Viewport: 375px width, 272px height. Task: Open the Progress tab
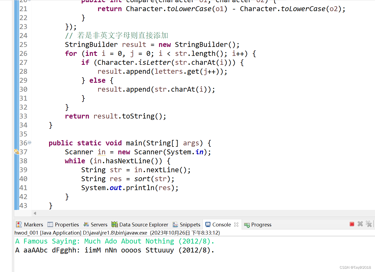[x=258, y=225]
